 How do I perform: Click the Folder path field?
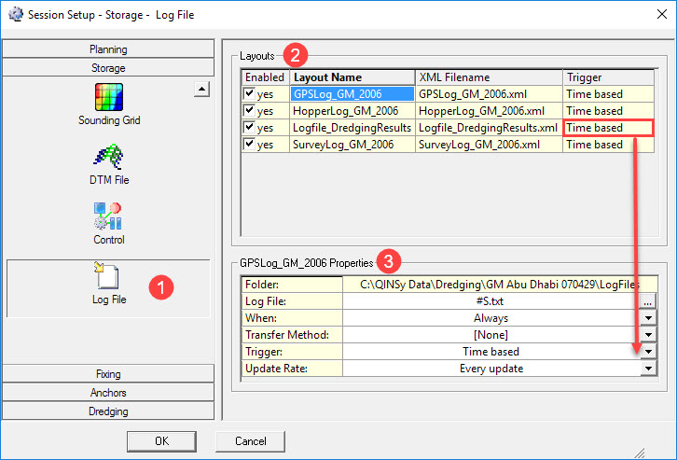(x=494, y=285)
